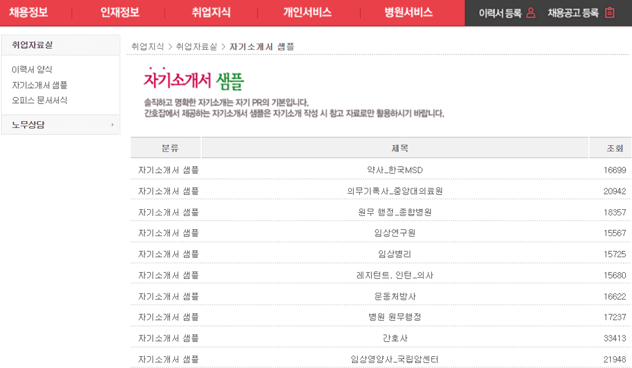
Task: Open the 의무기록사_중앙대의료원 sample
Action: [x=395, y=191]
